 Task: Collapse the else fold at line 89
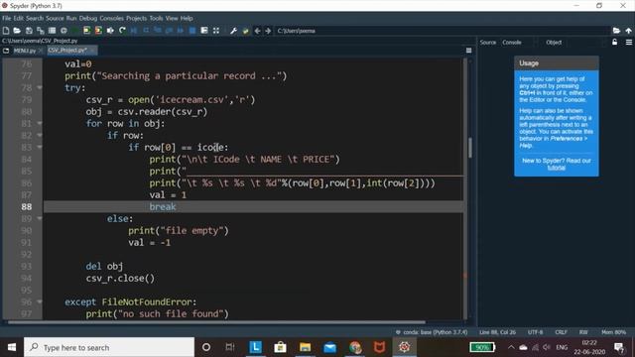pyautogui.click(x=40, y=218)
